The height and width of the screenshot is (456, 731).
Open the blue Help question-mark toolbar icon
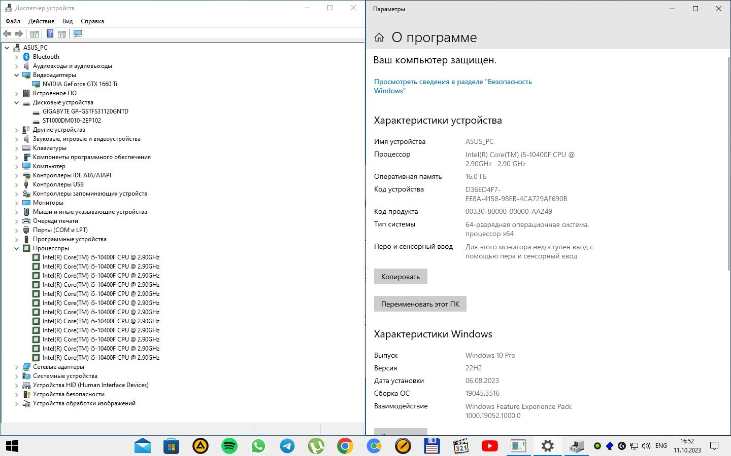[x=50, y=34]
